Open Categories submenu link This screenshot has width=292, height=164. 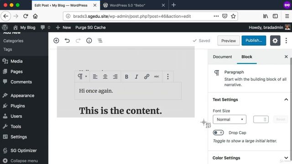click(x=13, y=41)
